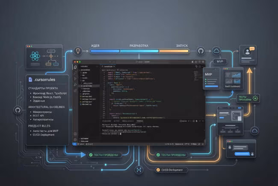This screenshot has height=186, width=278.
Task: Click the MVP pill label
Action: [220, 61]
